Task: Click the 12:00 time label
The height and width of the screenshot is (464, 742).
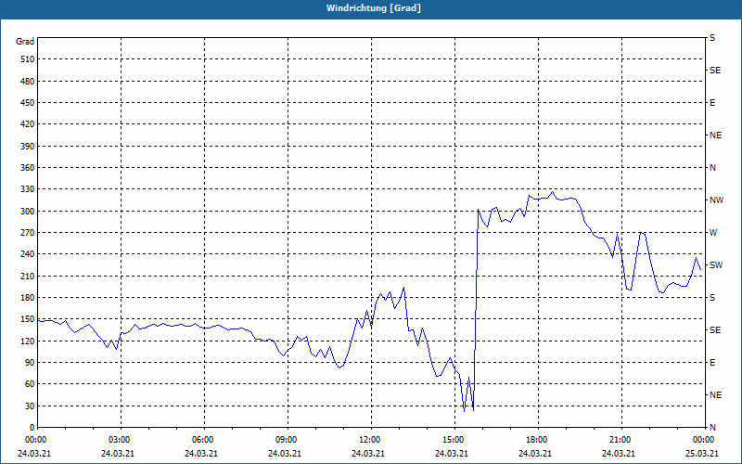Action: coord(369,440)
